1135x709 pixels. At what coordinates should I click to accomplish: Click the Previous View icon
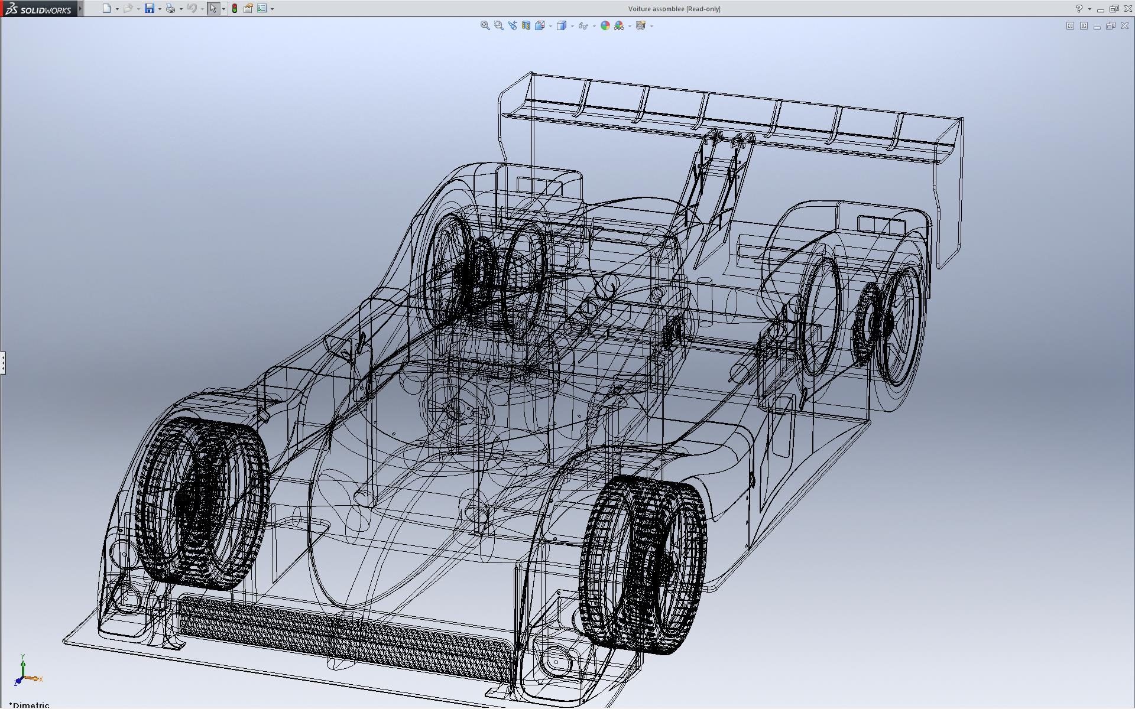click(512, 25)
